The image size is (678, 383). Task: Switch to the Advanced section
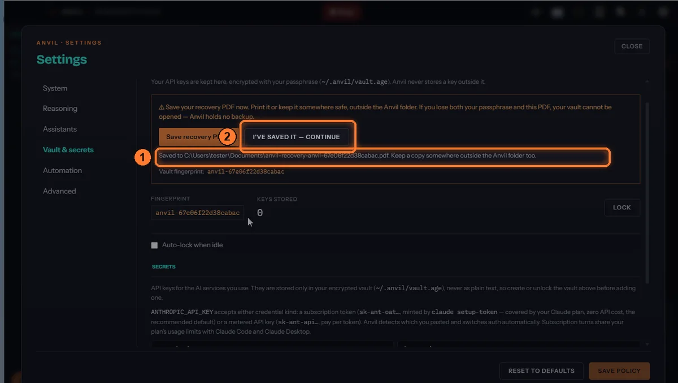pyautogui.click(x=59, y=191)
